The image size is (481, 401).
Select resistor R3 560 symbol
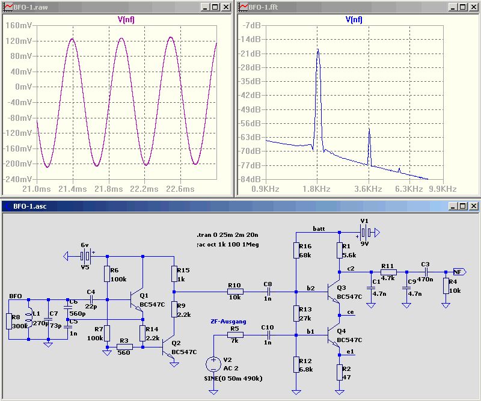[x=124, y=347]
